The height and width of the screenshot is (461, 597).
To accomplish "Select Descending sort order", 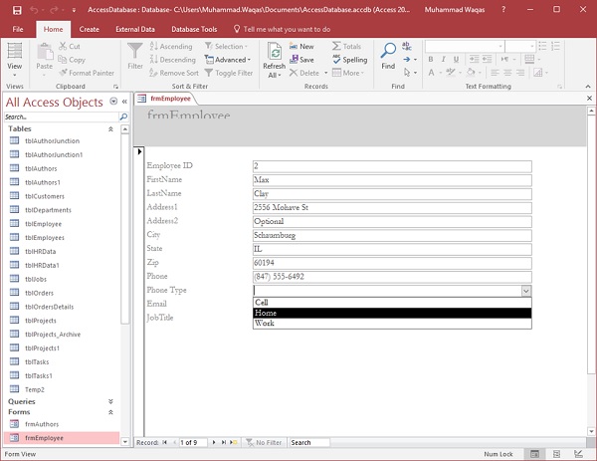I will pyautogui.click(x=172, y=60).
